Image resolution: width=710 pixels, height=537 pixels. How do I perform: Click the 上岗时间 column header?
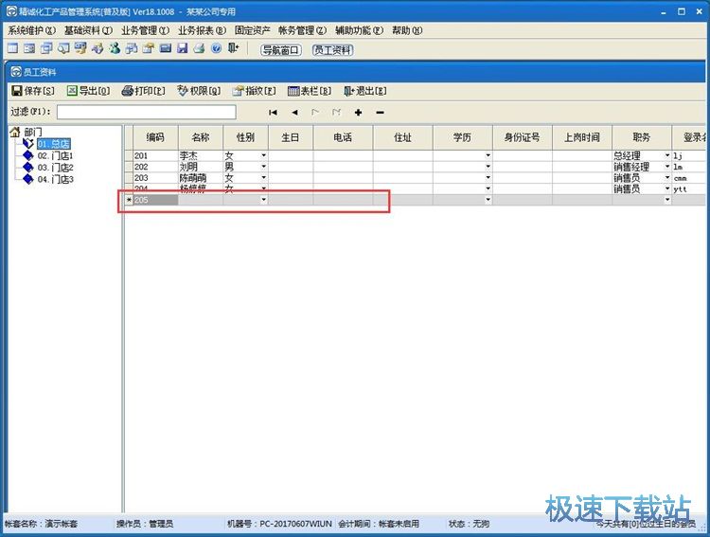(x=582, y=137)
